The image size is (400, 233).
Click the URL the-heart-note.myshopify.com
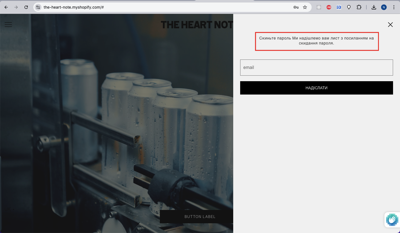(74, 7)
